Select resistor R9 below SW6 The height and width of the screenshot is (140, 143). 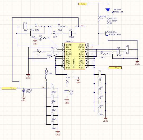click(67, 80)
